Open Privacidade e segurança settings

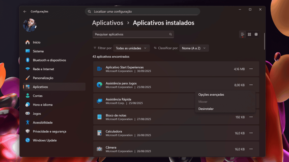click(49, 131)
